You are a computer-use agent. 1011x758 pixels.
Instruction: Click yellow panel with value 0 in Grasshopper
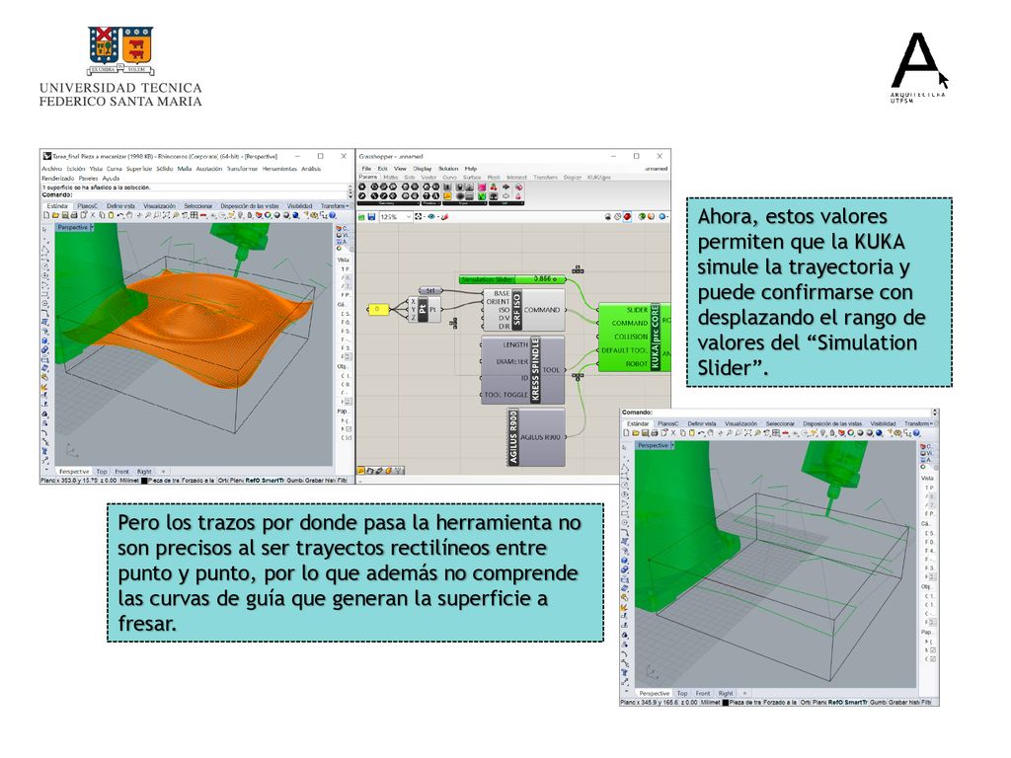[x=377, y=310]
